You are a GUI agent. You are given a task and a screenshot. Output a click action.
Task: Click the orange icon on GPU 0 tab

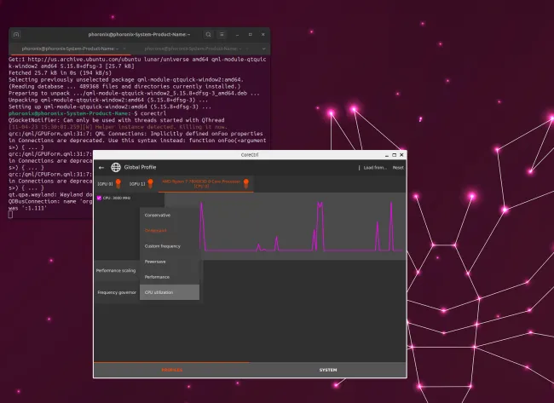tap(118, 183)
